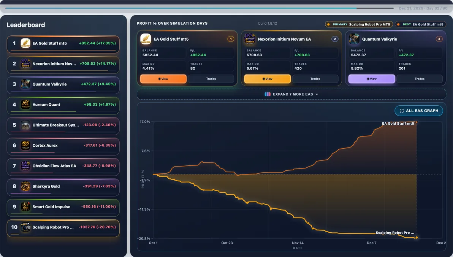Click Scalping Robot Pro graph label
Viewport: 453px width, 257px height.
coord(394,233)
